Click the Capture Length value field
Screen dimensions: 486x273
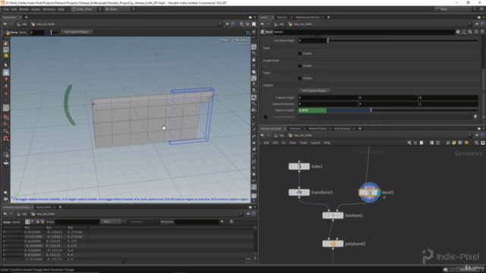(x=312, y=110)
